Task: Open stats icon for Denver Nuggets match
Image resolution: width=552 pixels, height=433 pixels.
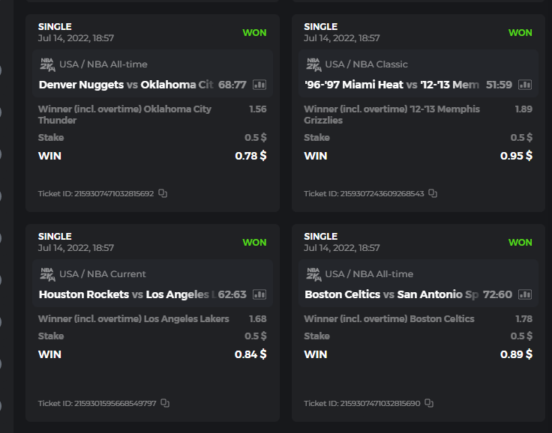Action: [x=259, y=85]
